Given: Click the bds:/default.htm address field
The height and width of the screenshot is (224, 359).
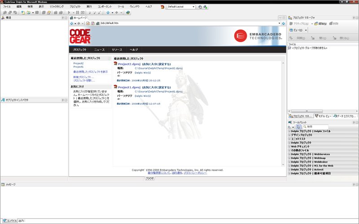Looking at the screenshot, I should pos(189,23).
